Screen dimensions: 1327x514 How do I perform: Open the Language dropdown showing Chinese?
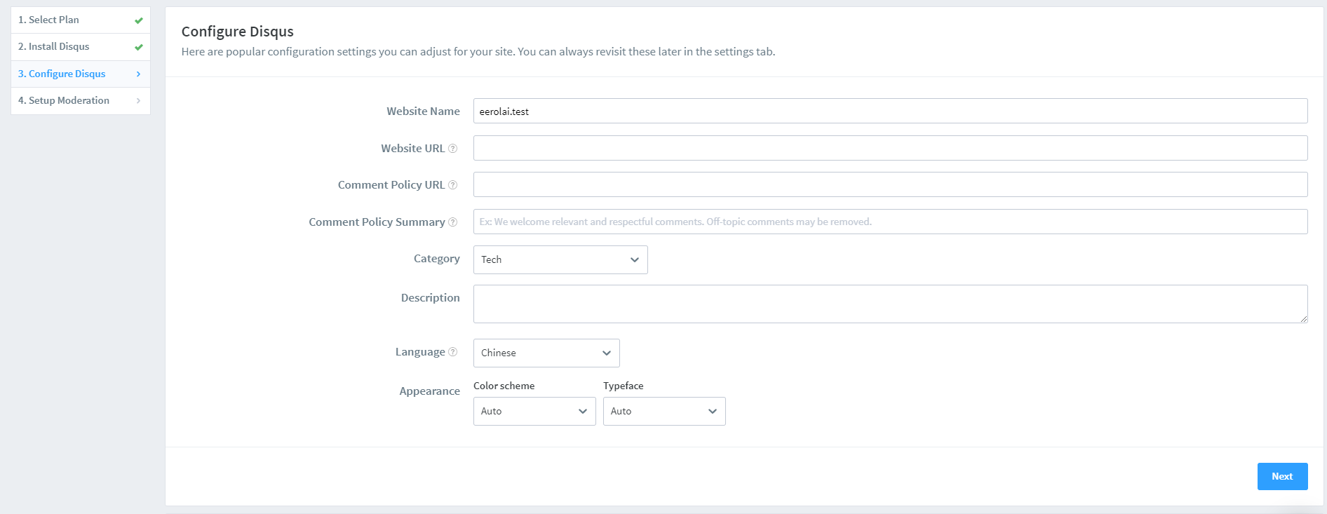(546, 353)
